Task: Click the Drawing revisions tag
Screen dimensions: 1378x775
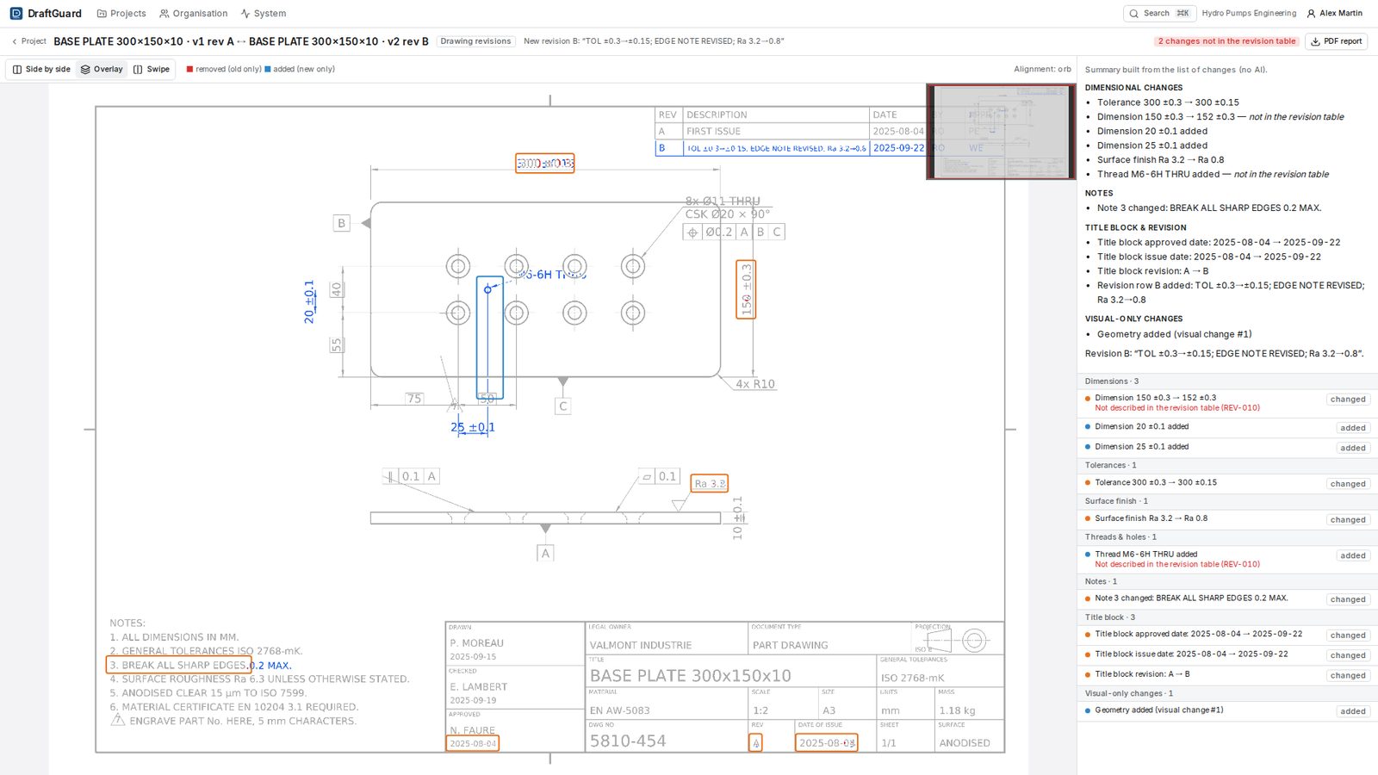Action: tap(475, 41)
